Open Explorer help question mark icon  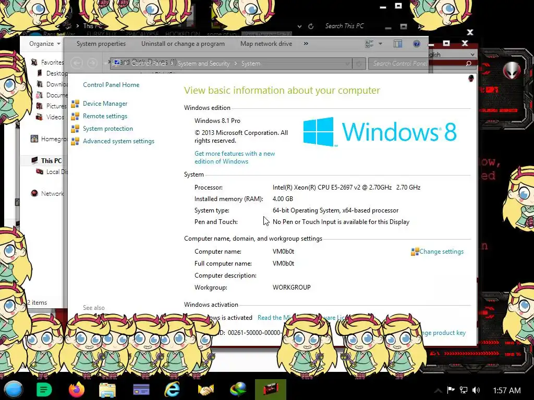(x=416, y=44)
